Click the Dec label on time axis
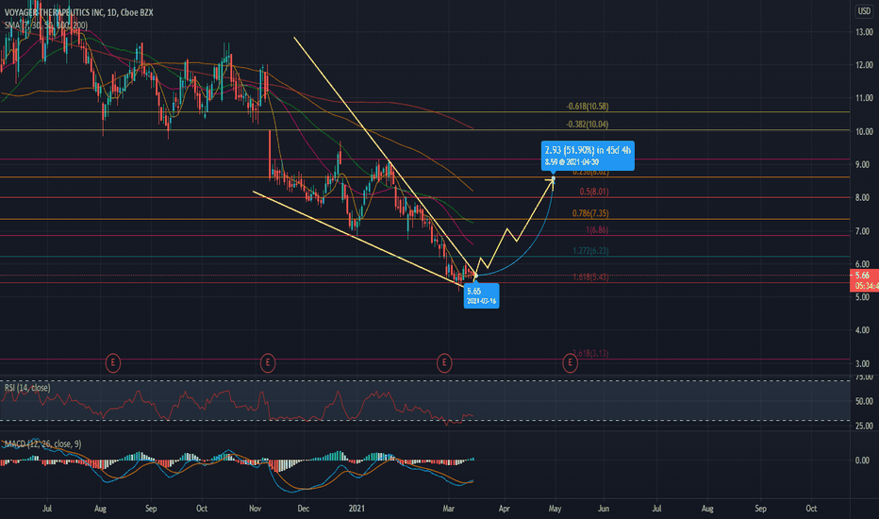The image size is (879, 519). click(303, 509)
